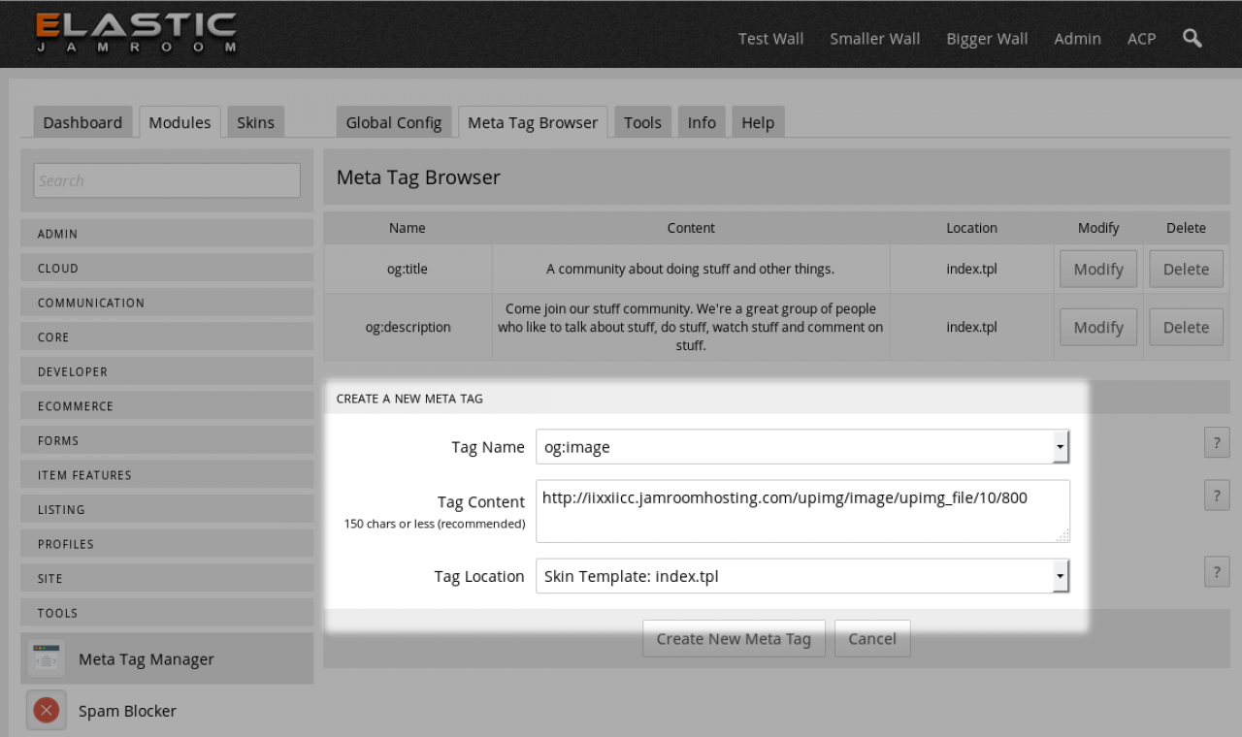Expand the ECOMMERCE module category
The height and width of the screenshot is (737, 1242).
[167, 406]
